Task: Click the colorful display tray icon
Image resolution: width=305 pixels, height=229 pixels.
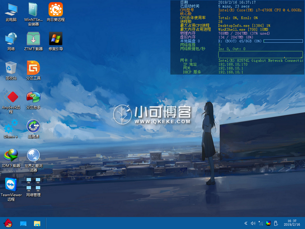Action: point(268,223)
